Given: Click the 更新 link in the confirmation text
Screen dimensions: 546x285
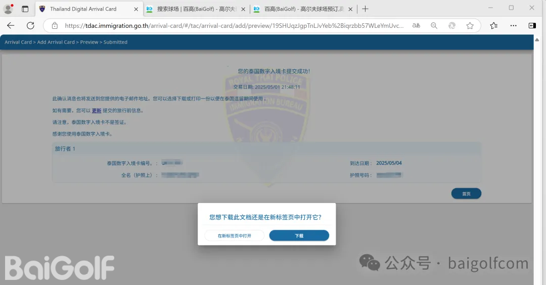Looking at the screenshot, I should click(97, 110).
